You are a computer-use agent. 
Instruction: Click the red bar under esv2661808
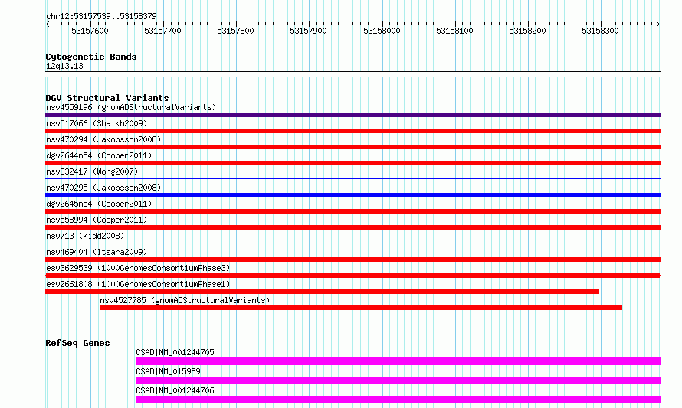pyautogui.click(x=323, y=292)
